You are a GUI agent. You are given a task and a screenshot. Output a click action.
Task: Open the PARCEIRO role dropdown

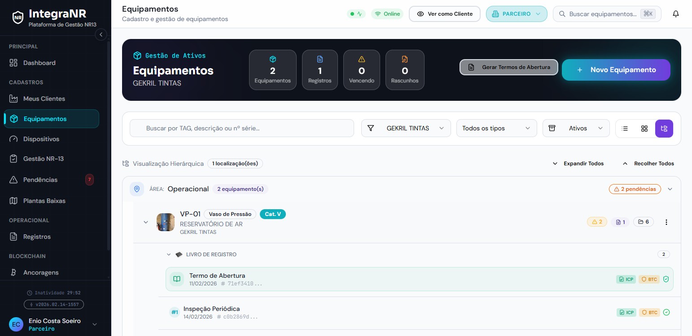tap(517, 14)
